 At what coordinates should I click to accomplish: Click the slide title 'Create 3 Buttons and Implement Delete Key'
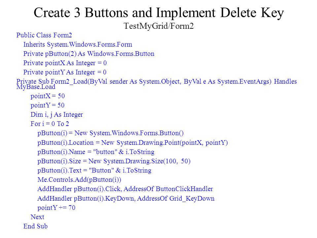[x=159, y=13]
